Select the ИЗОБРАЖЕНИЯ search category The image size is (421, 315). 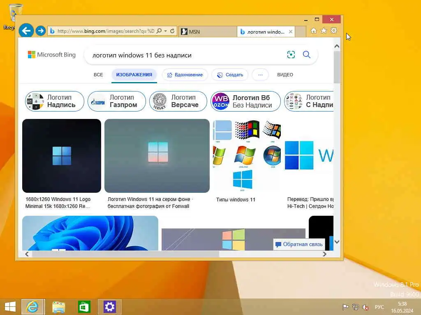[x=134, y=75]
